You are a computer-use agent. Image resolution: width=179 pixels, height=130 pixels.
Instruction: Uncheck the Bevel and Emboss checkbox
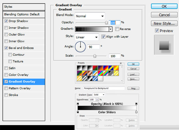pyautogui.click(x=6, y=48)
